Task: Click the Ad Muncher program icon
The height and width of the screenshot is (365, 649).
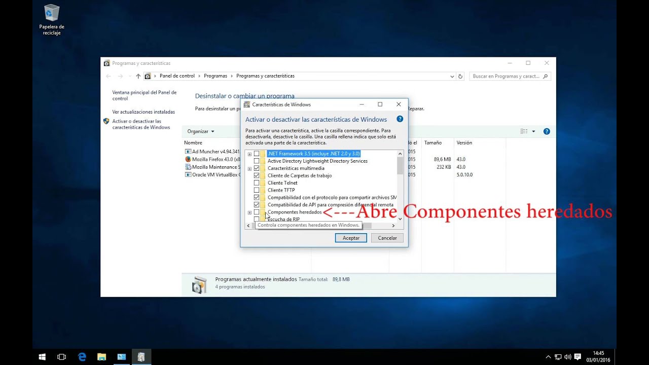Action: 188,152
